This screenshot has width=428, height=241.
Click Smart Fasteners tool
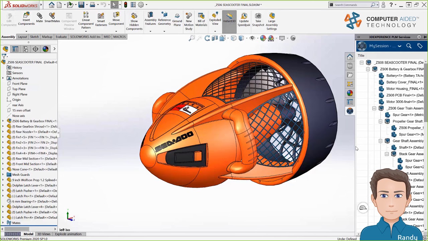click(x=101, y=20)
